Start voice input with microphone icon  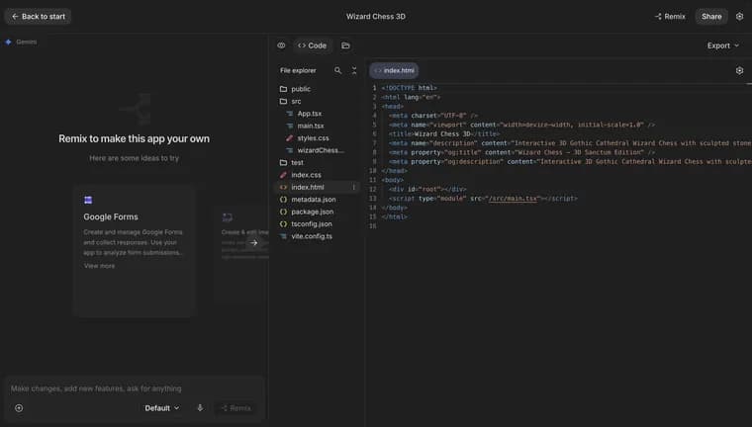[200, 408]
